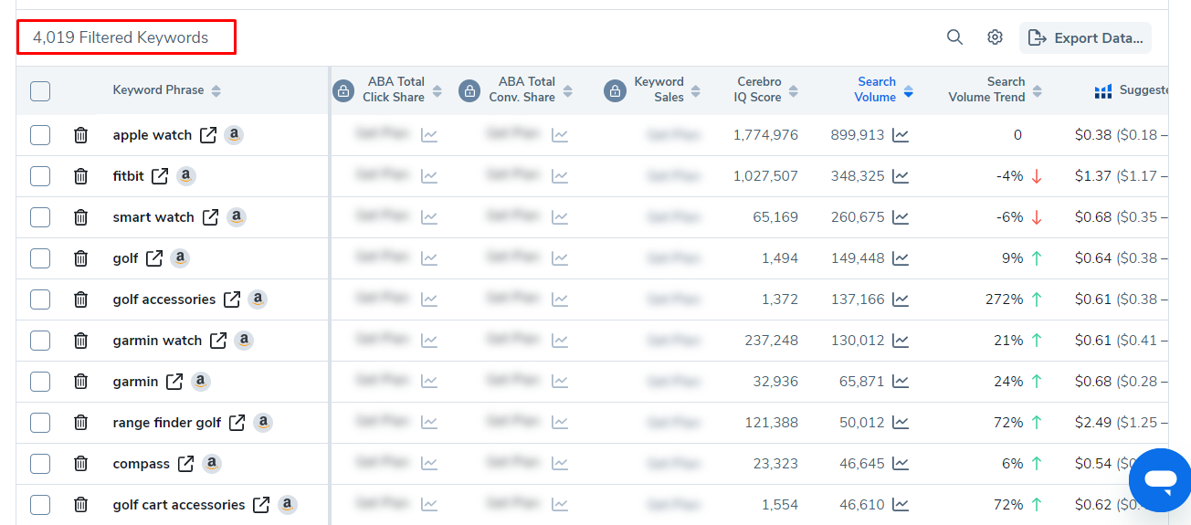Screen dimensions: 1191x525
Task: Open smart watch external link icon
Action: click(210, 217)
